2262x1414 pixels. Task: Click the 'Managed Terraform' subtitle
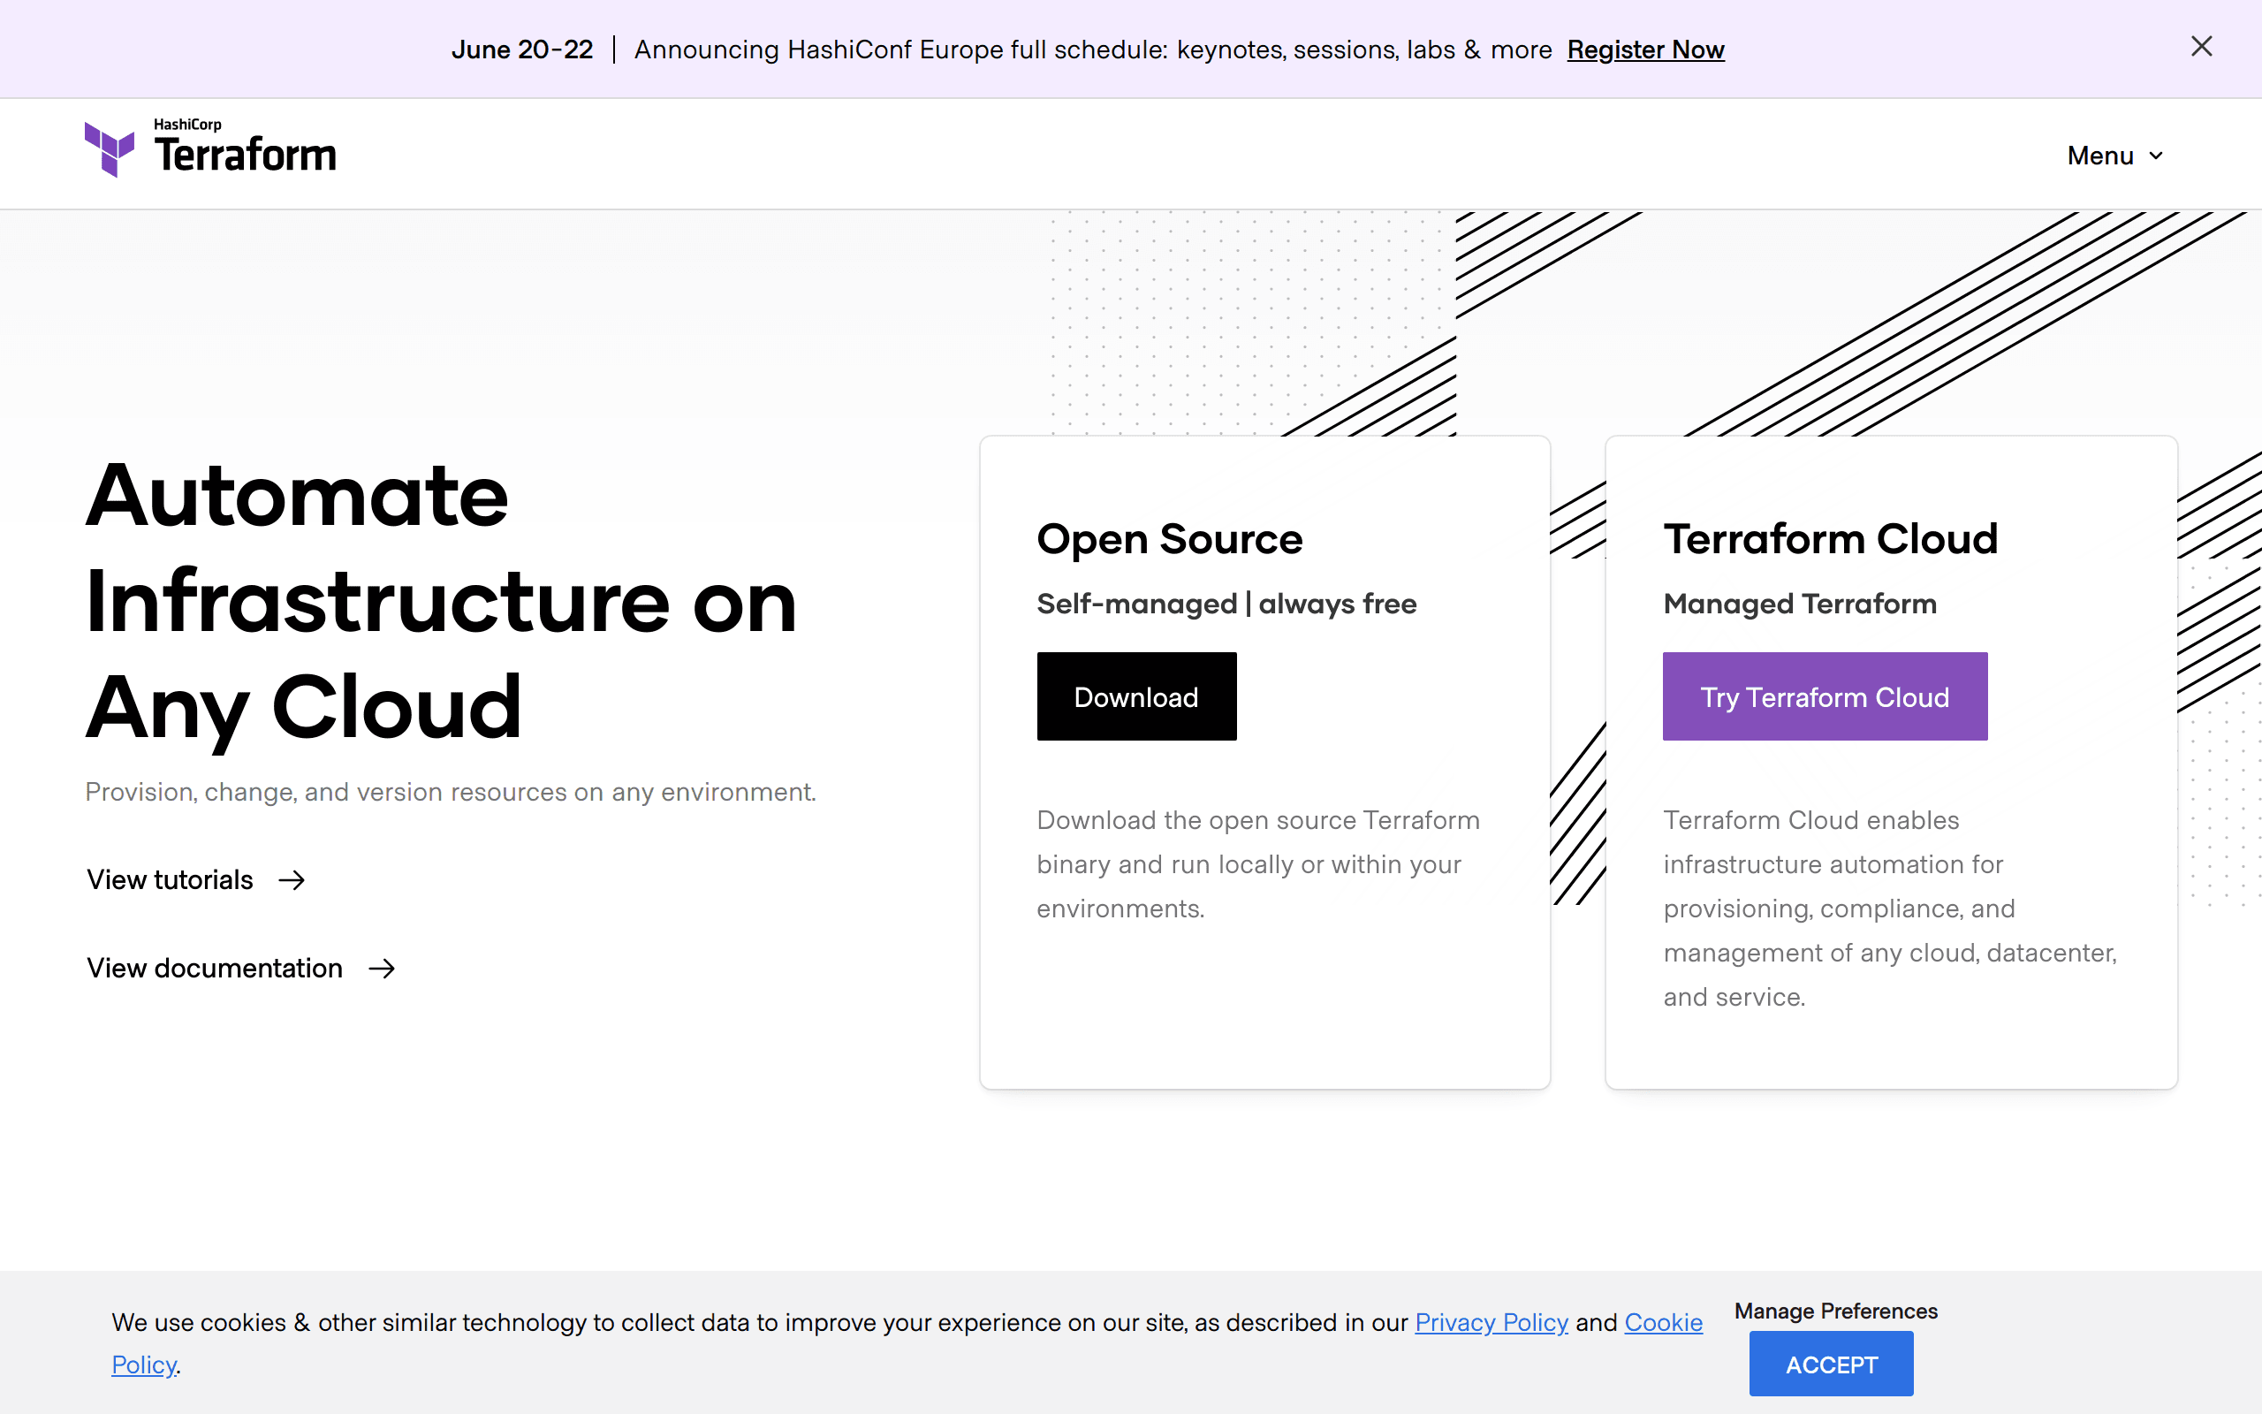point(1799,604)
